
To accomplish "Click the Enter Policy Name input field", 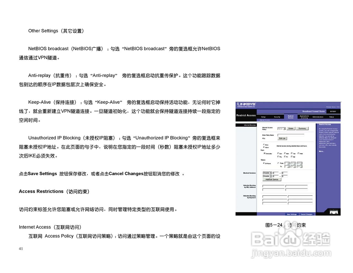I will (x=291, y=135).
